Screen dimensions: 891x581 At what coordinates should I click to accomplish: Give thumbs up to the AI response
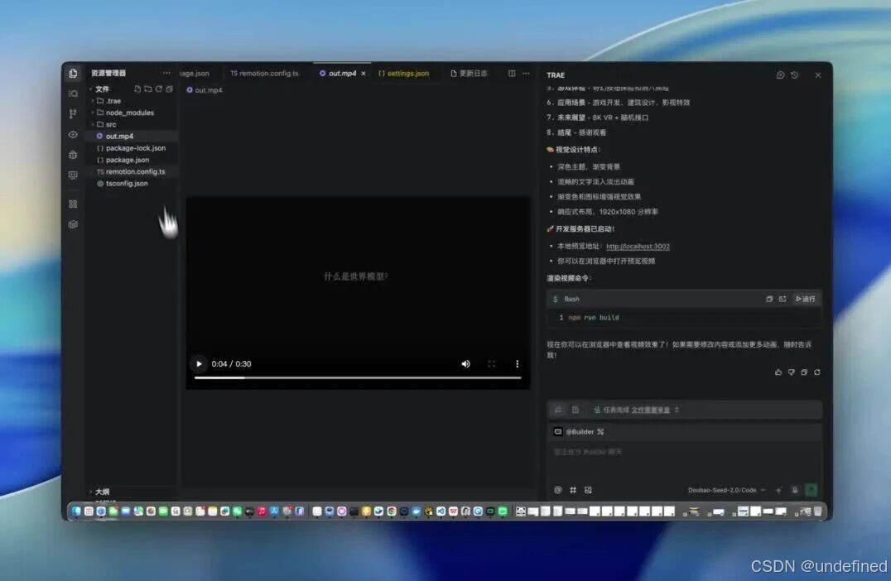coord(778,372)
